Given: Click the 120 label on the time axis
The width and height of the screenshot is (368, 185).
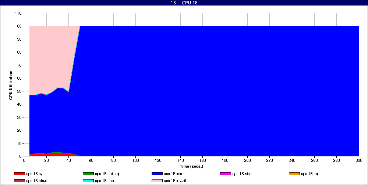Looking at the screenshot, I should click(x=158, y=160).
